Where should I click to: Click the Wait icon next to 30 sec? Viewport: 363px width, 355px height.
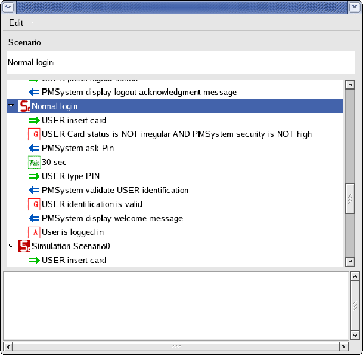point(34,162)
